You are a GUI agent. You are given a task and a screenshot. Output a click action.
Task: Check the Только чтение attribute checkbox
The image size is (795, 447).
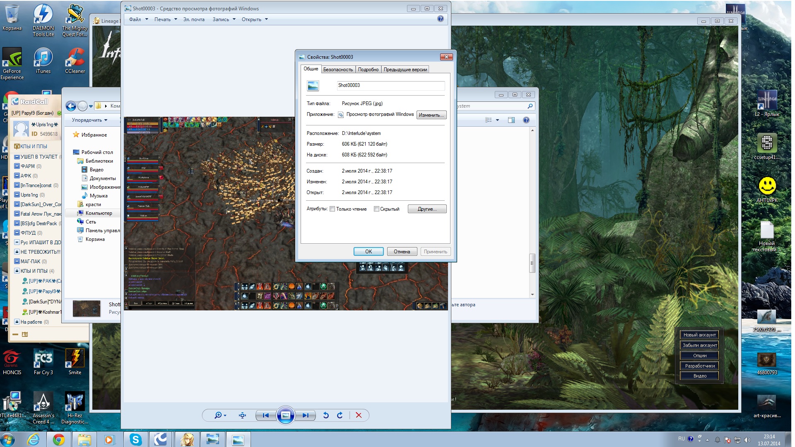[x=332, y=209]
